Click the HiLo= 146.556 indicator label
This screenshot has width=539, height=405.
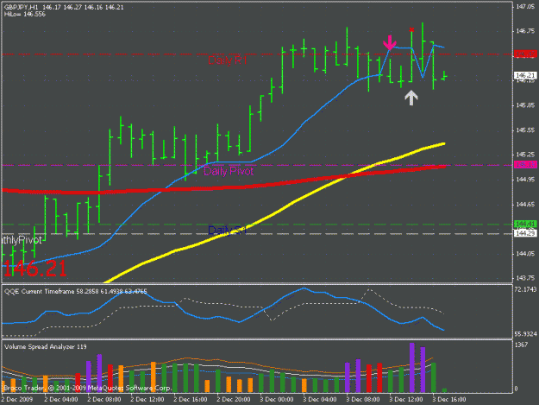pyautogui.click(x=25, y=14)
